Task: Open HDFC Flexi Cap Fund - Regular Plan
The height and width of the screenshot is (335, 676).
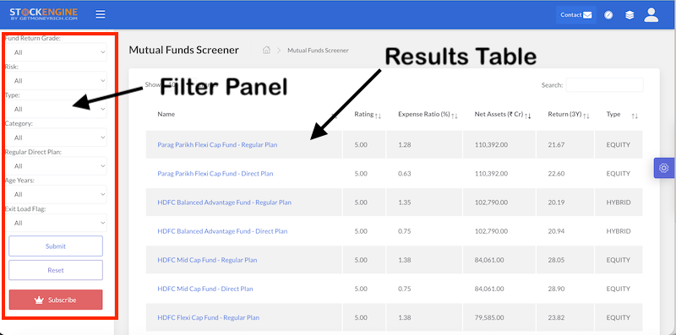Action: pos(208,317)
